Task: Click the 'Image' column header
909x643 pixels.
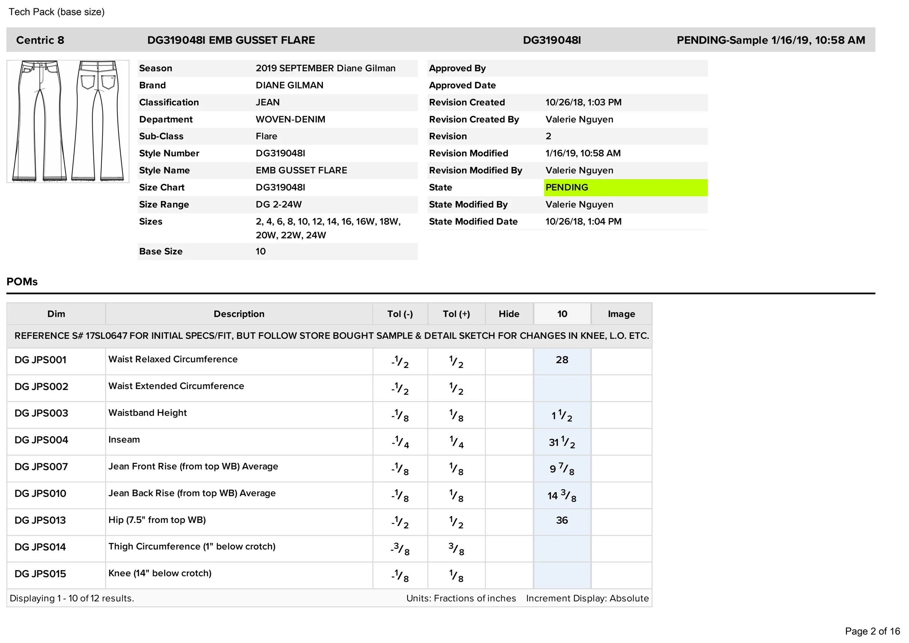Action: click(x=621, y=314)
